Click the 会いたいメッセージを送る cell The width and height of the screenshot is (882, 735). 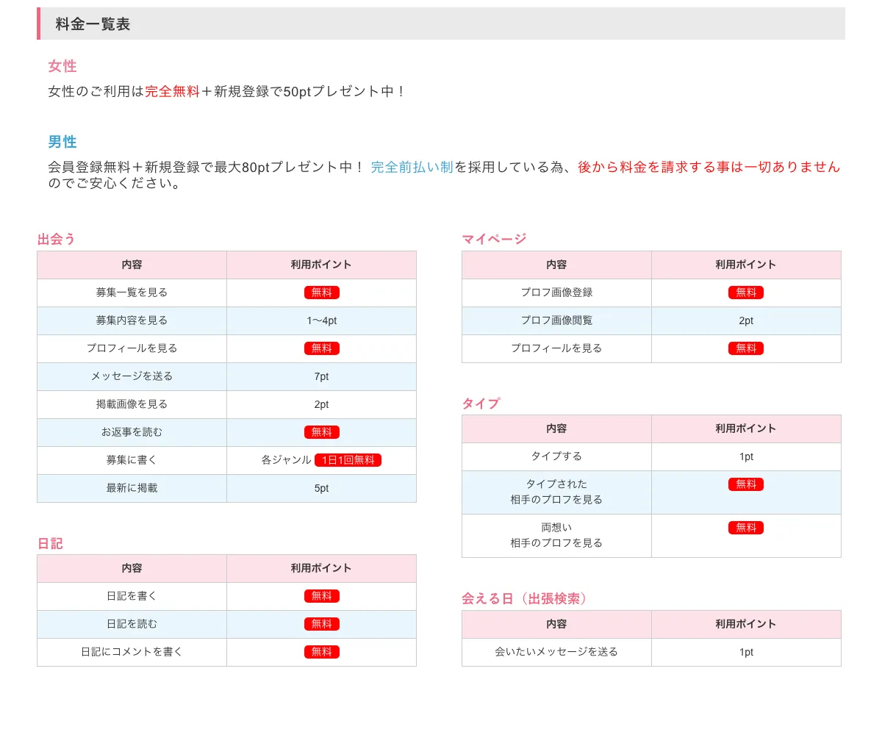point(556,652)
